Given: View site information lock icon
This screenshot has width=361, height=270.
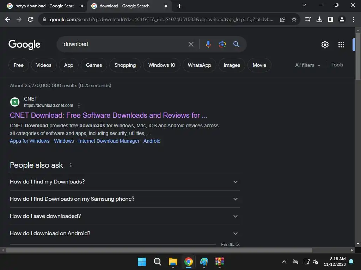Looking at the screenshot, I should pos(44,20).
